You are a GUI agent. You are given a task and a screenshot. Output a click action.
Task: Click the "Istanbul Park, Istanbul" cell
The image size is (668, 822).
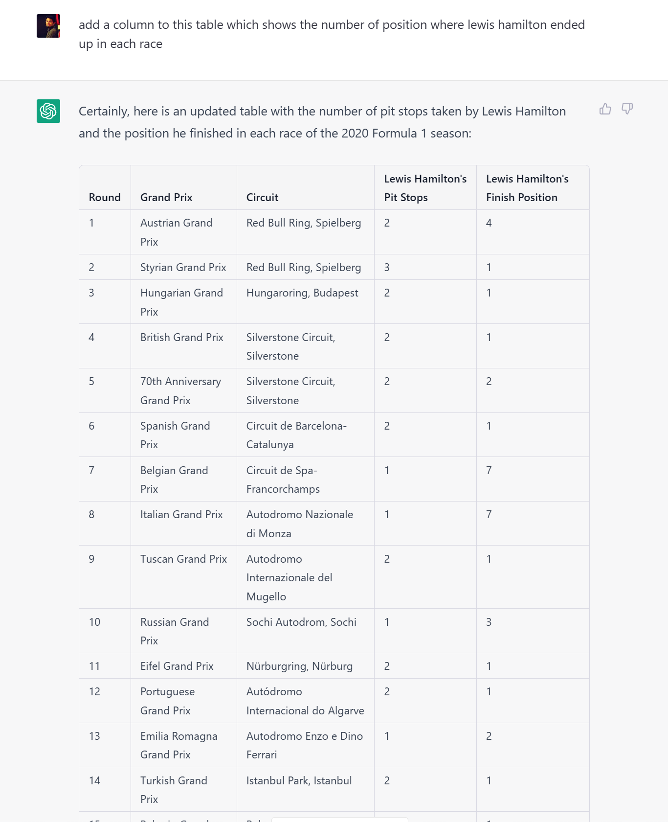(299, 780)
